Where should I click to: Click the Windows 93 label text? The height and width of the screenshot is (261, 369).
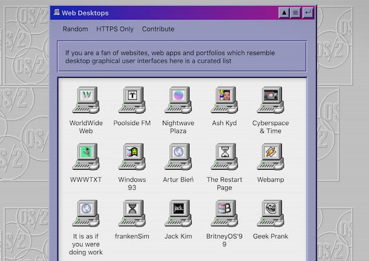(132, 184)
